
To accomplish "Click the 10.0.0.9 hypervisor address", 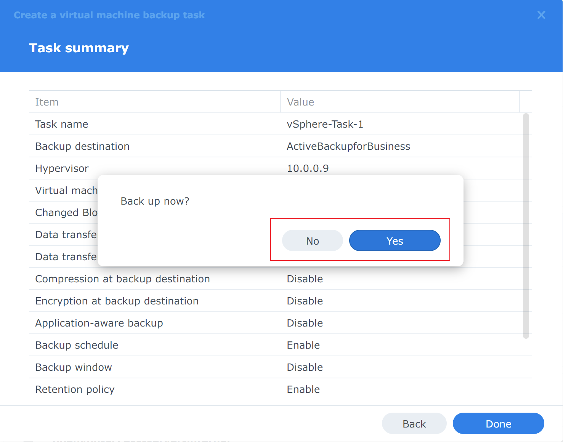I will coord(308,168).
